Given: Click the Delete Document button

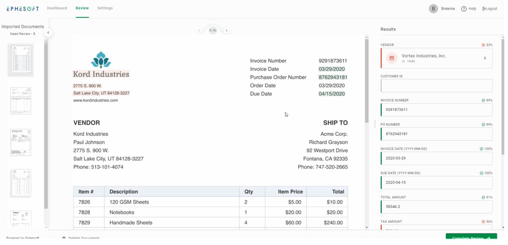Looking at the screenshot, I should (x=80, y=238).
